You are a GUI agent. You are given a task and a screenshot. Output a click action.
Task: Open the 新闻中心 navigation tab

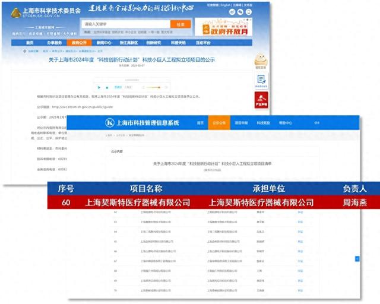(x=104, y=43)
